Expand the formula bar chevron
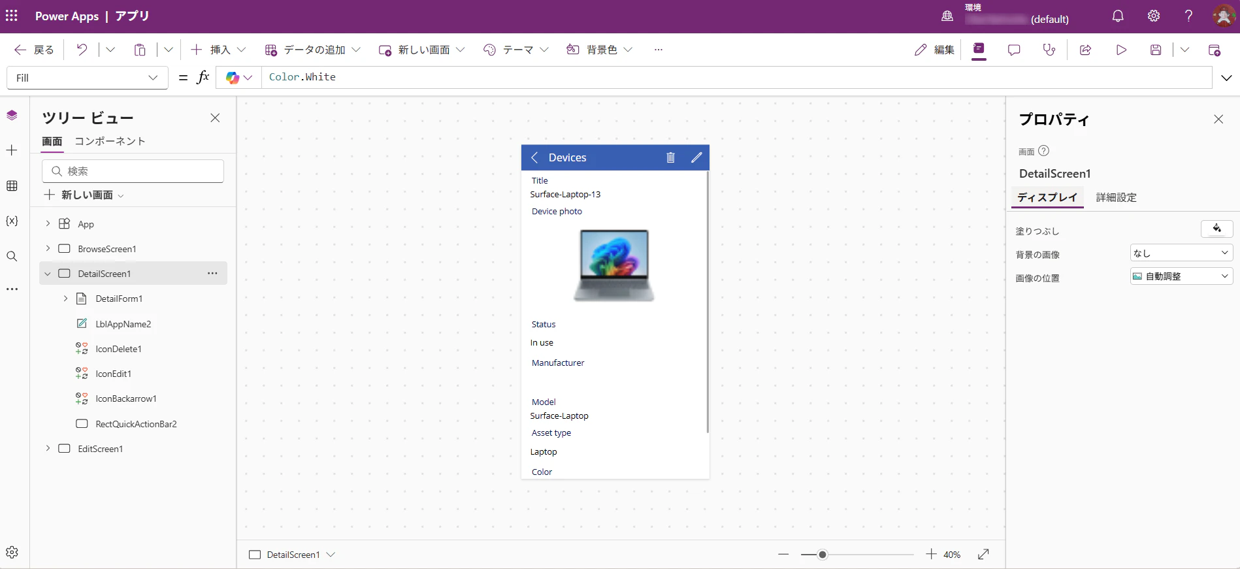Viewport: 1240px width, 569px height. [x=1226, y=78]
